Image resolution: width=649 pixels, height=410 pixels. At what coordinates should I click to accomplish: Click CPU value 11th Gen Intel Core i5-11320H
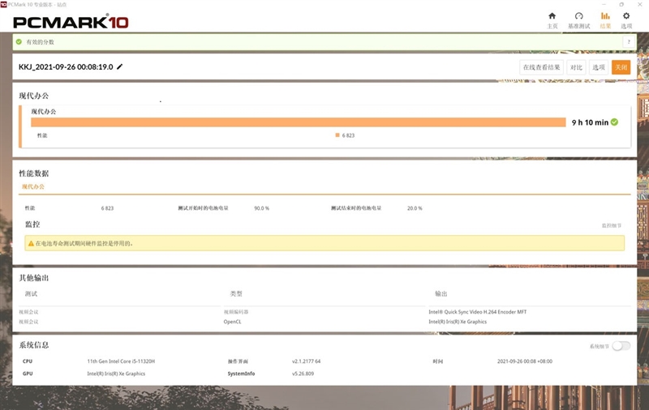121,361
